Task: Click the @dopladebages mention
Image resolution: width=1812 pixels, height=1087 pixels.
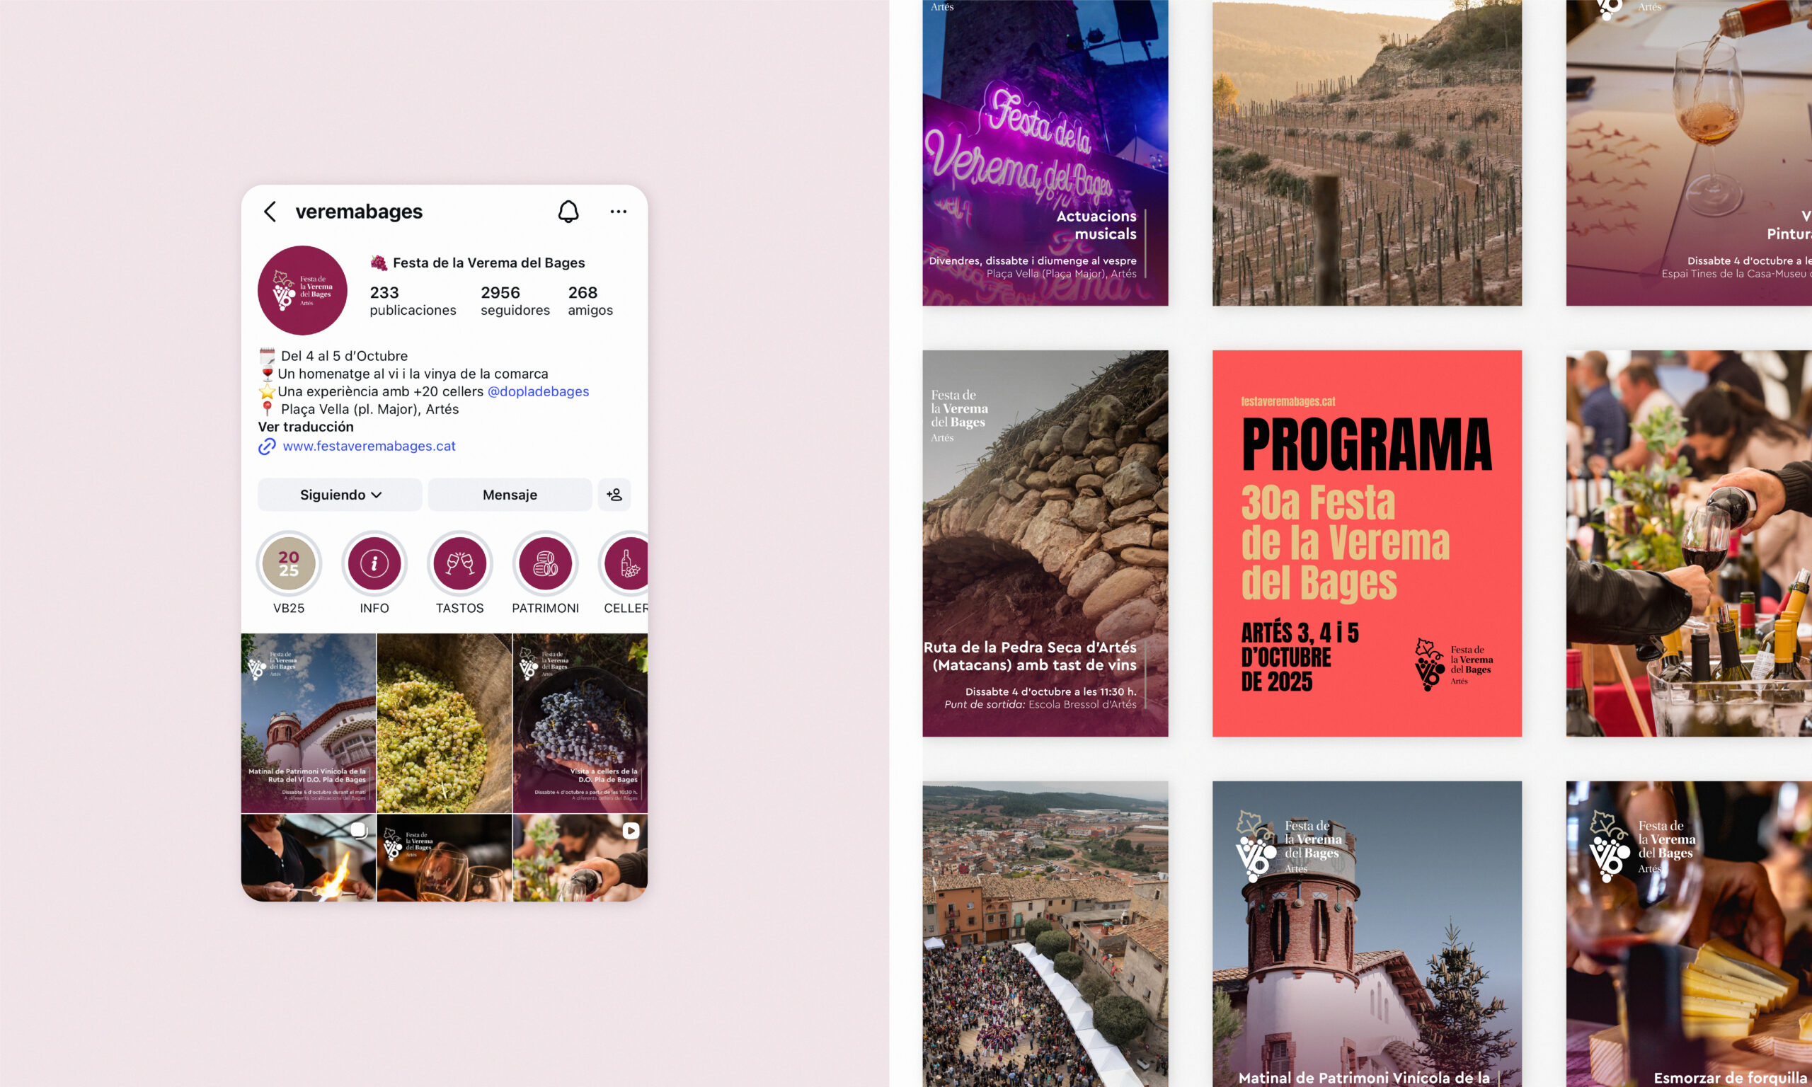Action: click(x=538, y=391)
